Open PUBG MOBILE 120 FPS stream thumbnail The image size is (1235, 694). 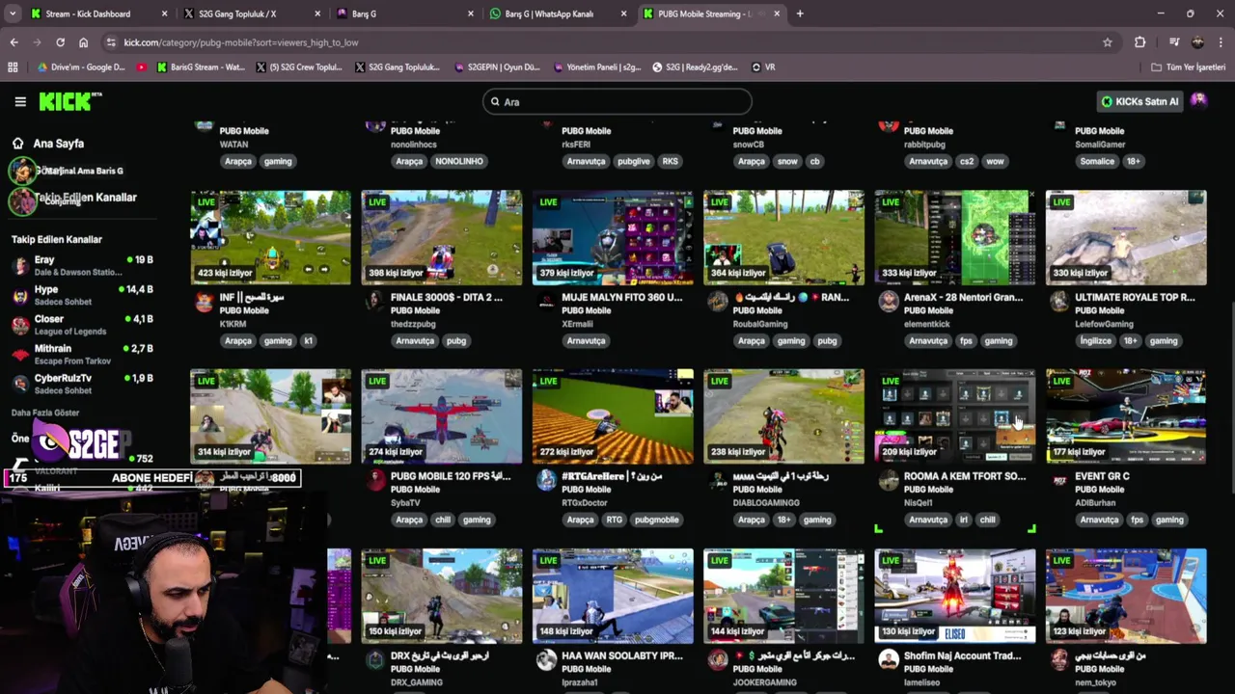point(442,416)
